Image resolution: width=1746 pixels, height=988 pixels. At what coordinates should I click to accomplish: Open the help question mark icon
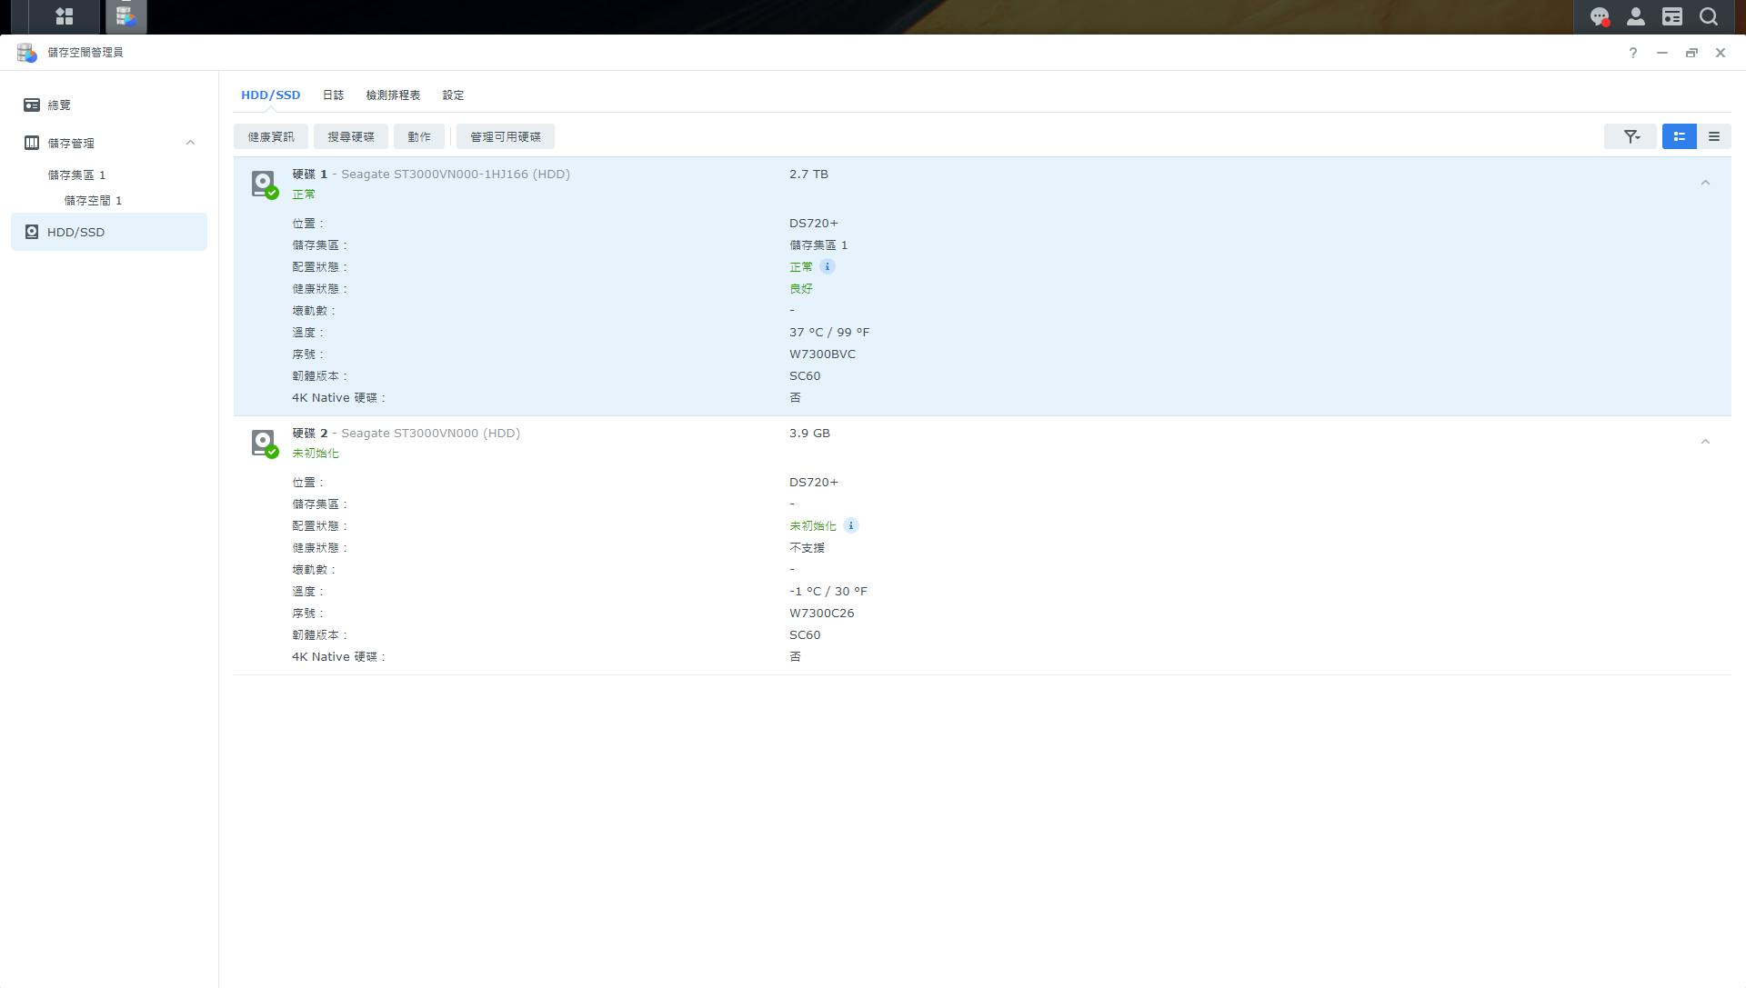1632,53
